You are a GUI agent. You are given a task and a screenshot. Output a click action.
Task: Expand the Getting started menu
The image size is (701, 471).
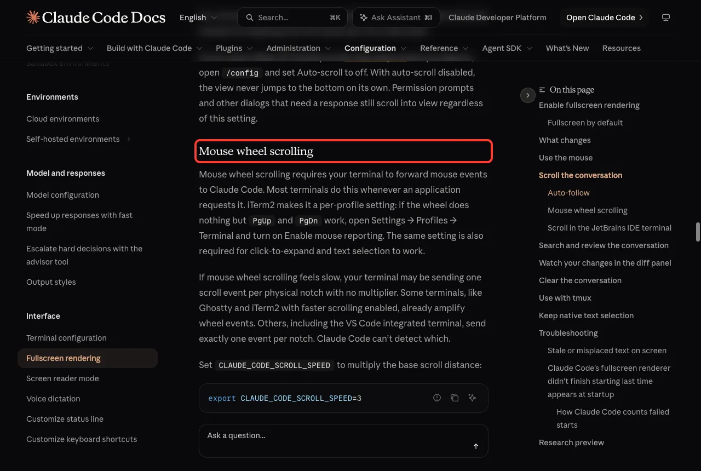point(60,48)
